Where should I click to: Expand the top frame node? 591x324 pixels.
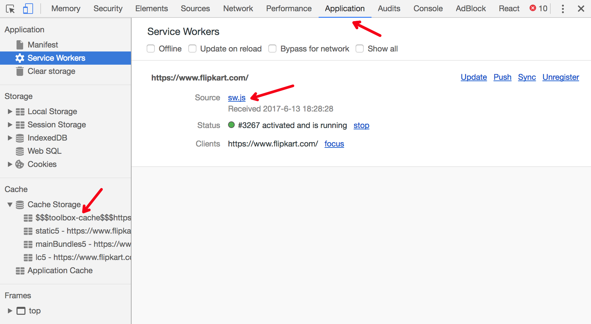[10, 311]
